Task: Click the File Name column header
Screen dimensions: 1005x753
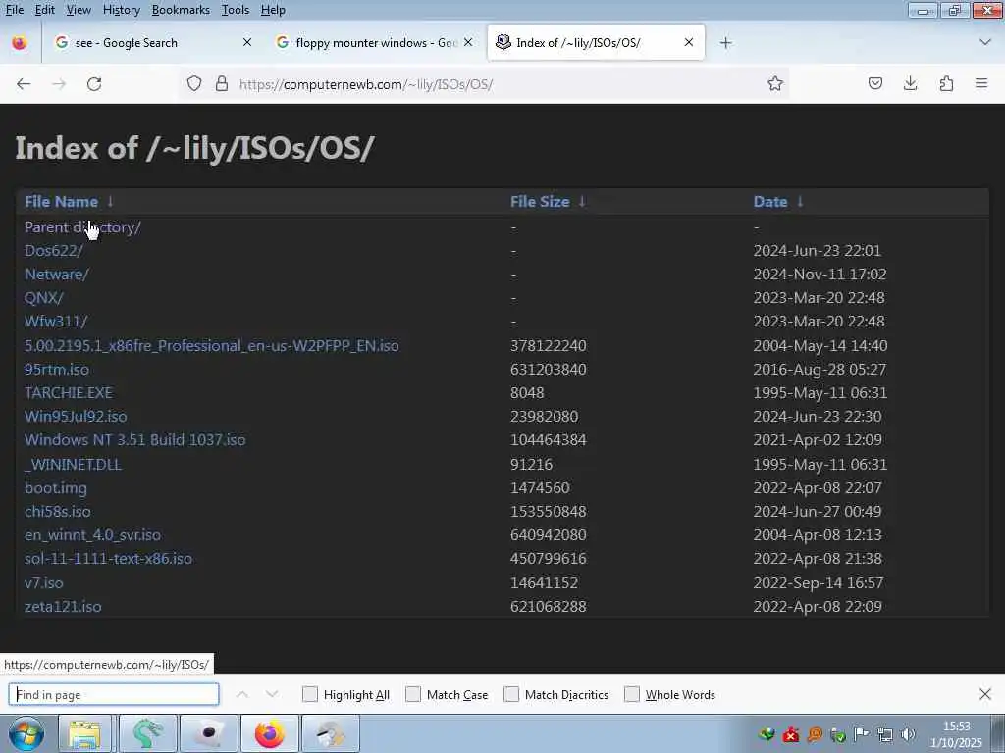Action: pyautogui.click(x=62, y=201)
